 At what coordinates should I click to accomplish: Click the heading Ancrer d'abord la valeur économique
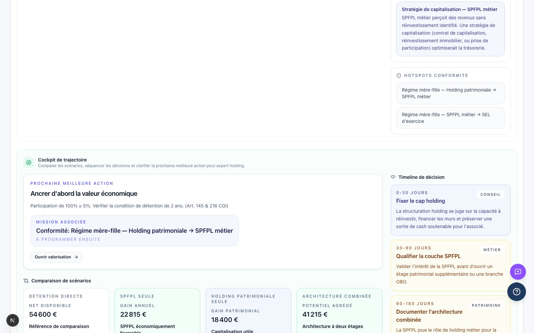point(84,193)
